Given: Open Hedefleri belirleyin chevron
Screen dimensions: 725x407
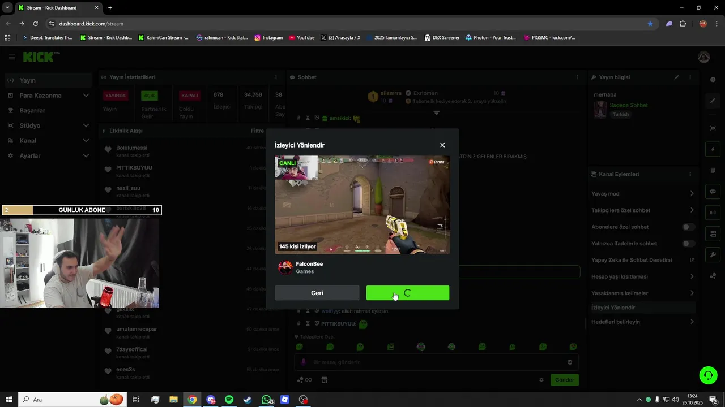Looking at the screenshot, I should 692,322.
